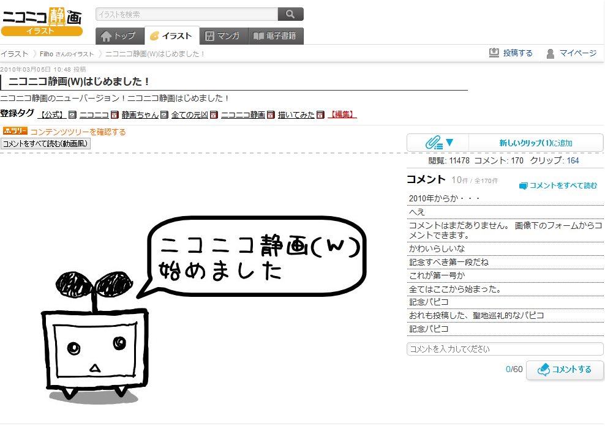Click the 新しいクリップ(1)に追加 button
605x426 pixels.
535,142
